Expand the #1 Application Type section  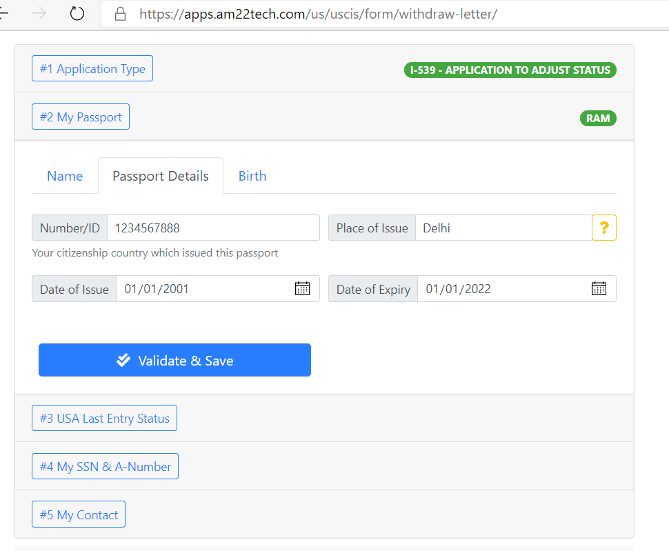click(92, 68)
